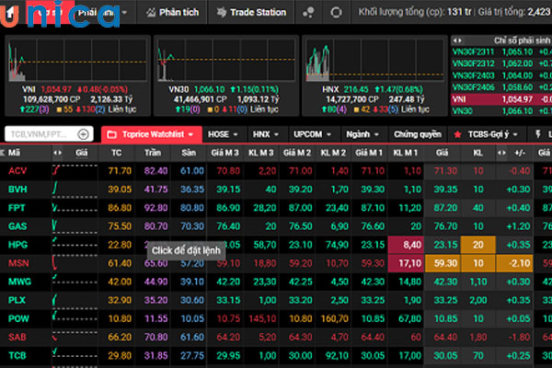This screenshot has width=552, height=368.
Task: Click the plus icon in the symbol search box
Action: coord(84,134)
